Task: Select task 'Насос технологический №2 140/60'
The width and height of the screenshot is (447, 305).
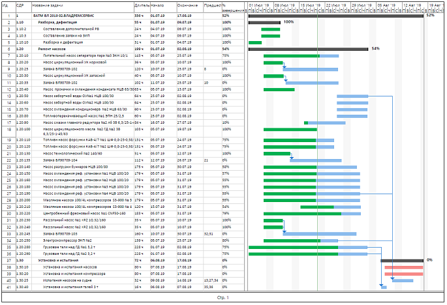Action: coord(72,154)
